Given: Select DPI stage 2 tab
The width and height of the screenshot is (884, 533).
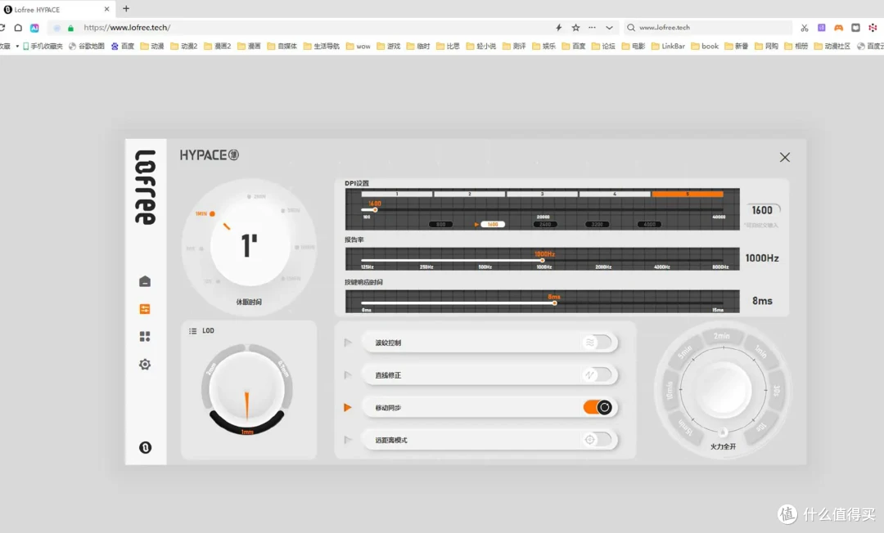Looking at the screenshot, I should pos(470,194).
